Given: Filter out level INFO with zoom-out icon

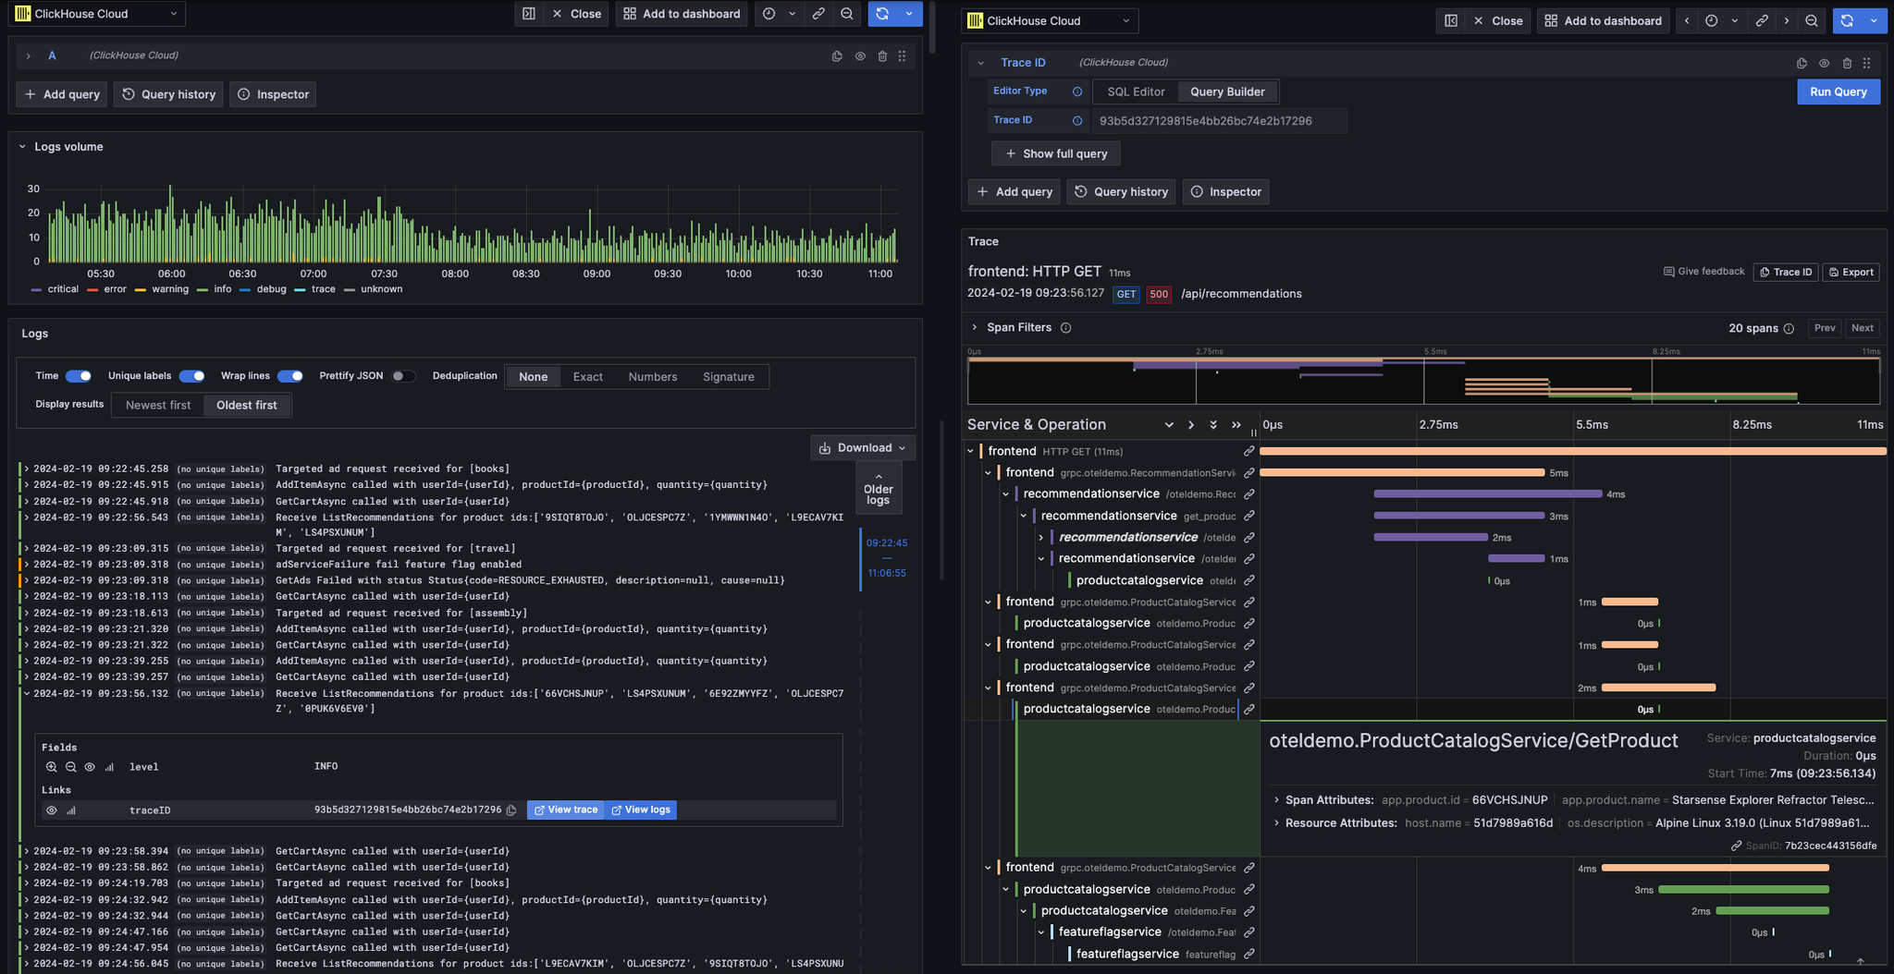Looking at the screenshot, I should [71, 767].
